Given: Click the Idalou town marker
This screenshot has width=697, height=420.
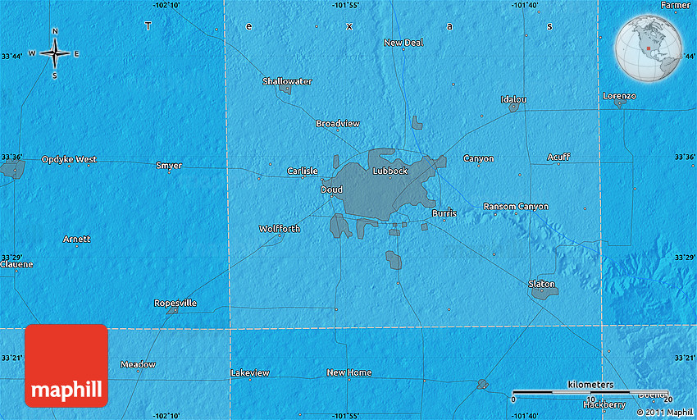Looking at the screenshot, I should click(513, 107).
